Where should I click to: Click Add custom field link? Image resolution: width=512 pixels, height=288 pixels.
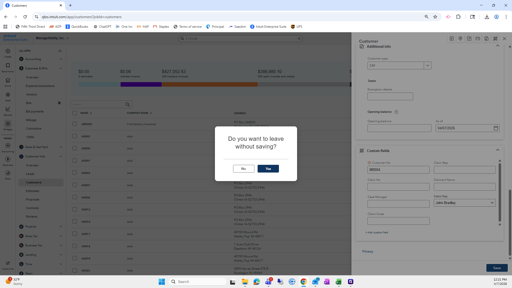377,233
